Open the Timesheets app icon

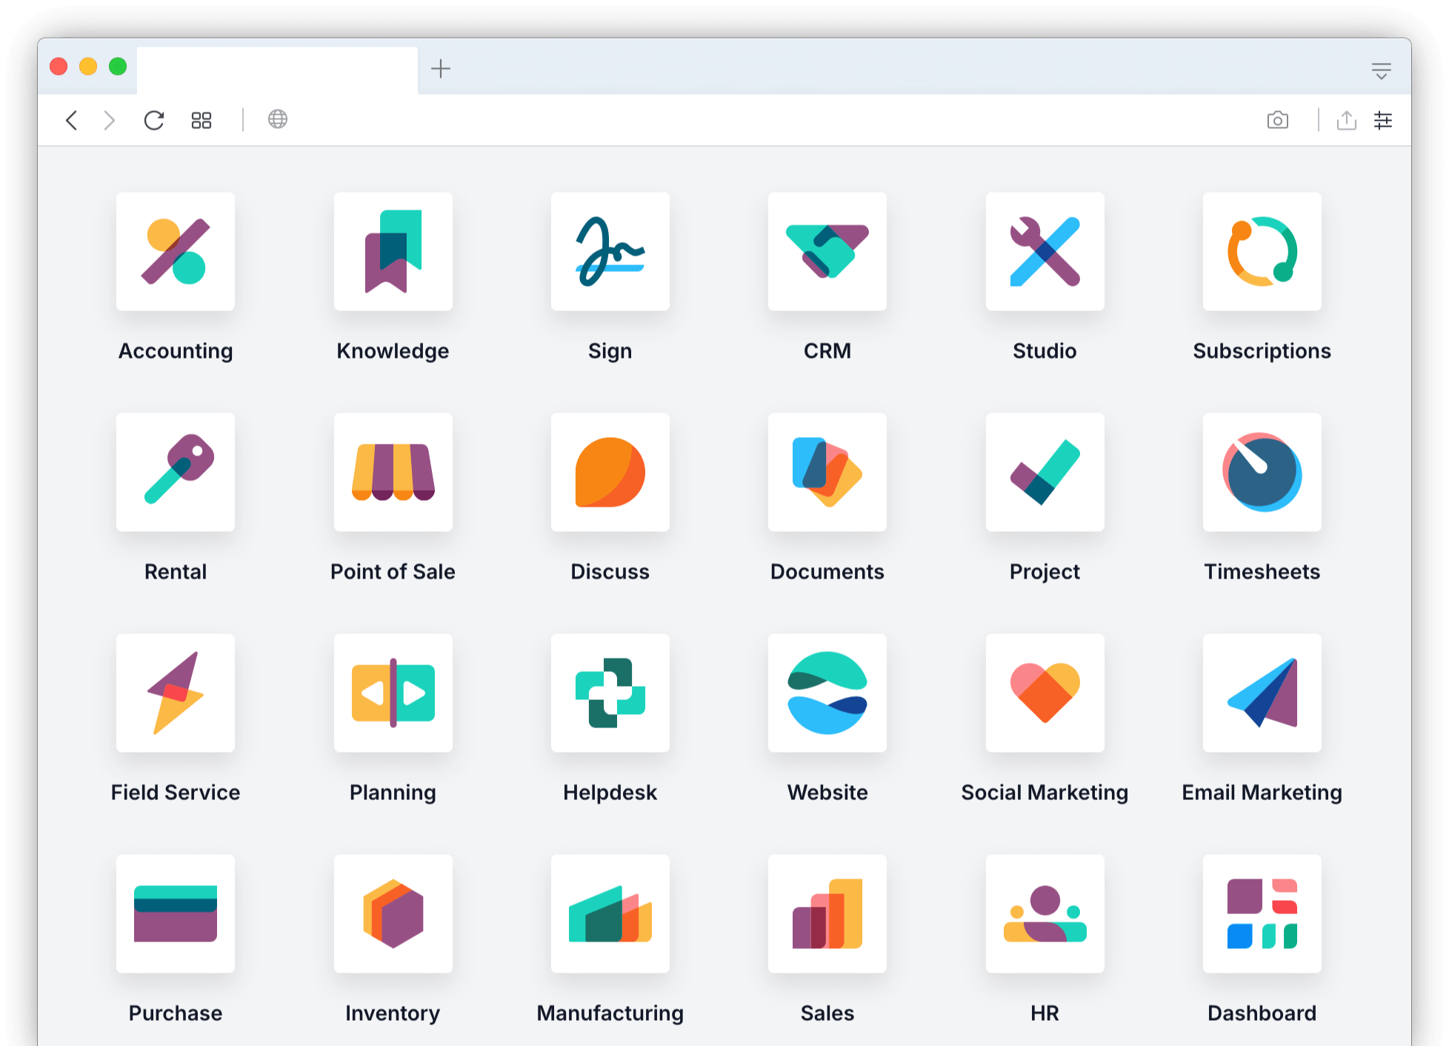[1262, 472]
